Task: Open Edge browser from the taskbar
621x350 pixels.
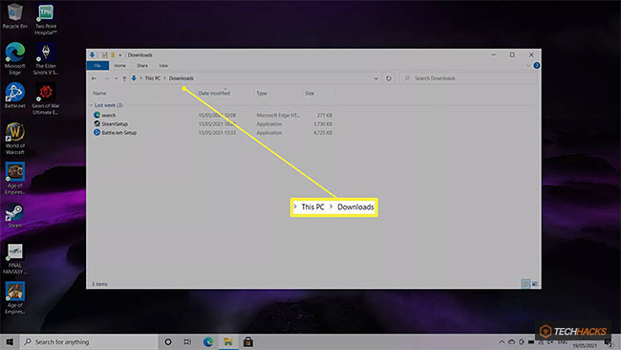Action: tap(208, 341)
